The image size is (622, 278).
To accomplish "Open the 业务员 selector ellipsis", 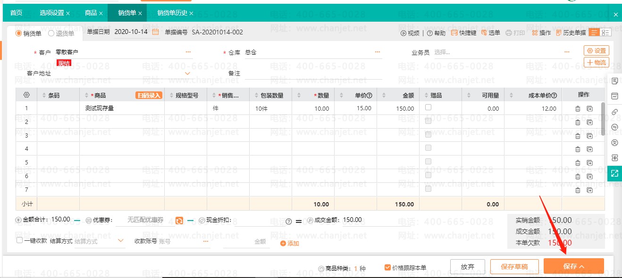I will (x=566, y=52).
